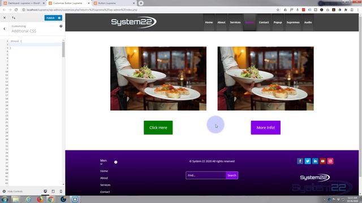
Task: Open the Facebook social icon
Action: [x=300, y=161]
